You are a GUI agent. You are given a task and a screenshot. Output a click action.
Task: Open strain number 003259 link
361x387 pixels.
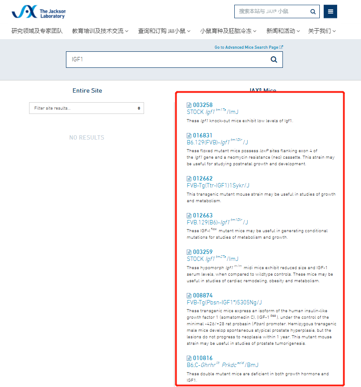203,252
